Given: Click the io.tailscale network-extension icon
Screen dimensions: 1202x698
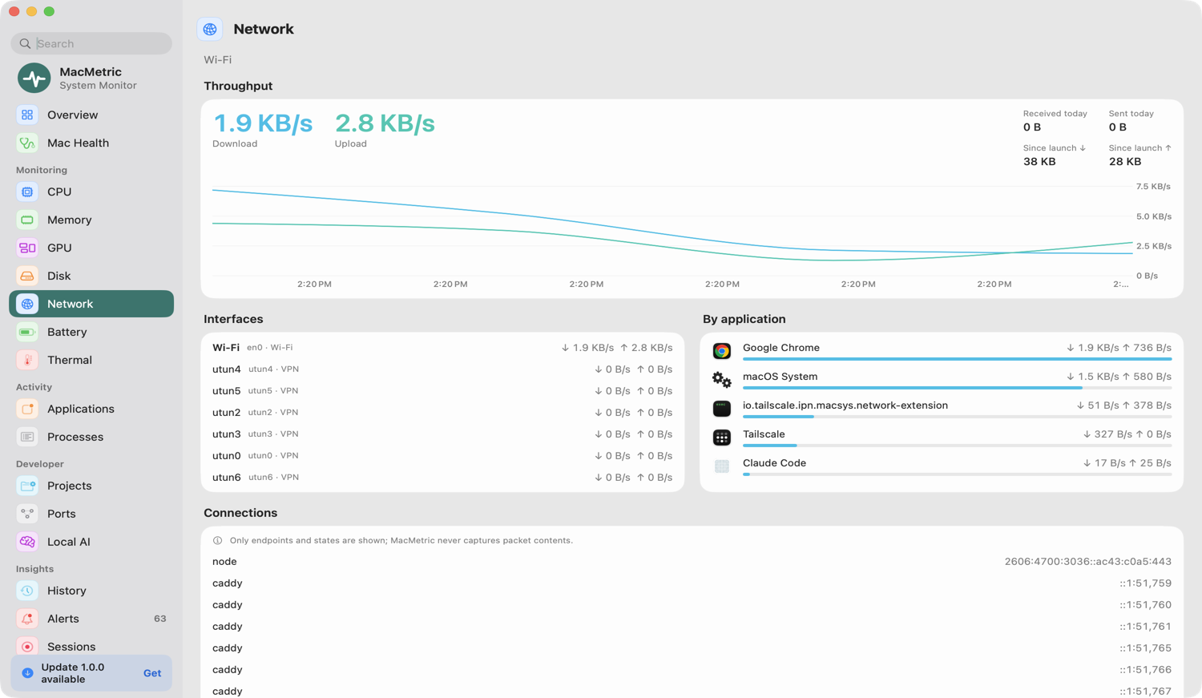Looking at the screenshot, I should (722, 409).
